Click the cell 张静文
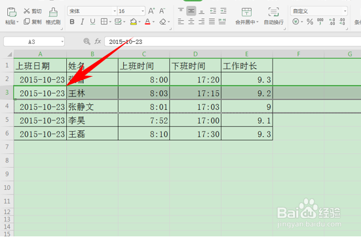The image size is (361, 237). tap(92, 107)
